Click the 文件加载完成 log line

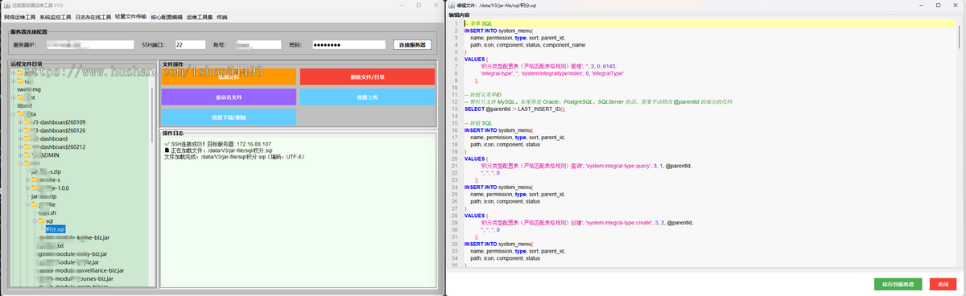pos(233,157)
